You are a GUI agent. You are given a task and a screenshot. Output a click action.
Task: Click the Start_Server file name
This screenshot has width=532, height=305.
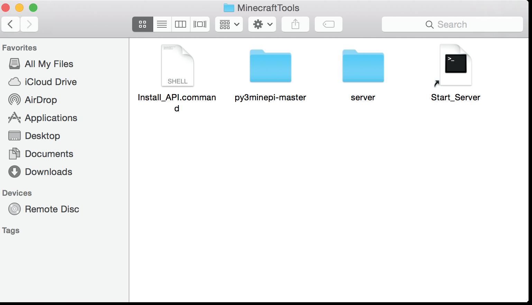pyautogui.click(x=456, y=97)
